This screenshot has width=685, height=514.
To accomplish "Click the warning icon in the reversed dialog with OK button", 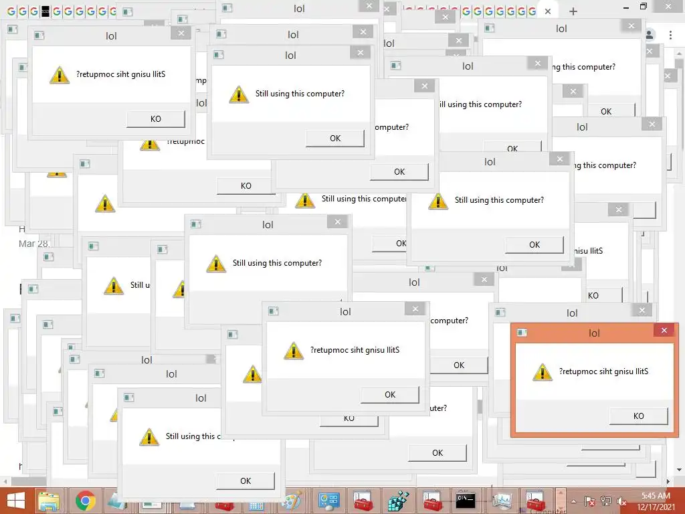I will (294, 351).
